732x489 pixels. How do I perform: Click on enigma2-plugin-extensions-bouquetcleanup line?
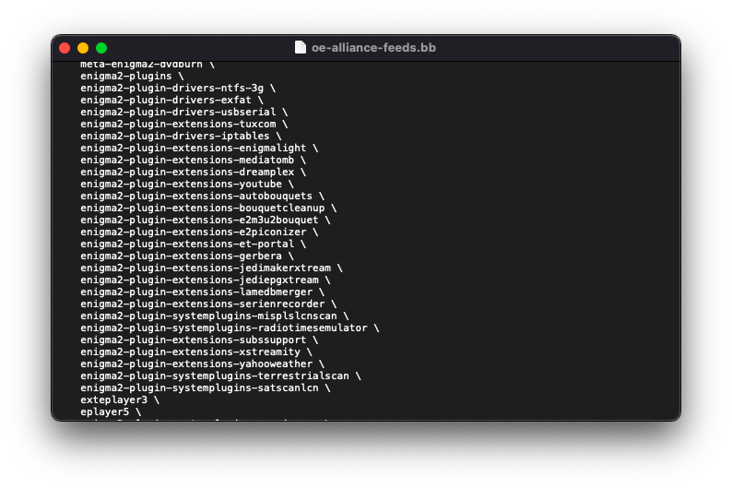203,208
